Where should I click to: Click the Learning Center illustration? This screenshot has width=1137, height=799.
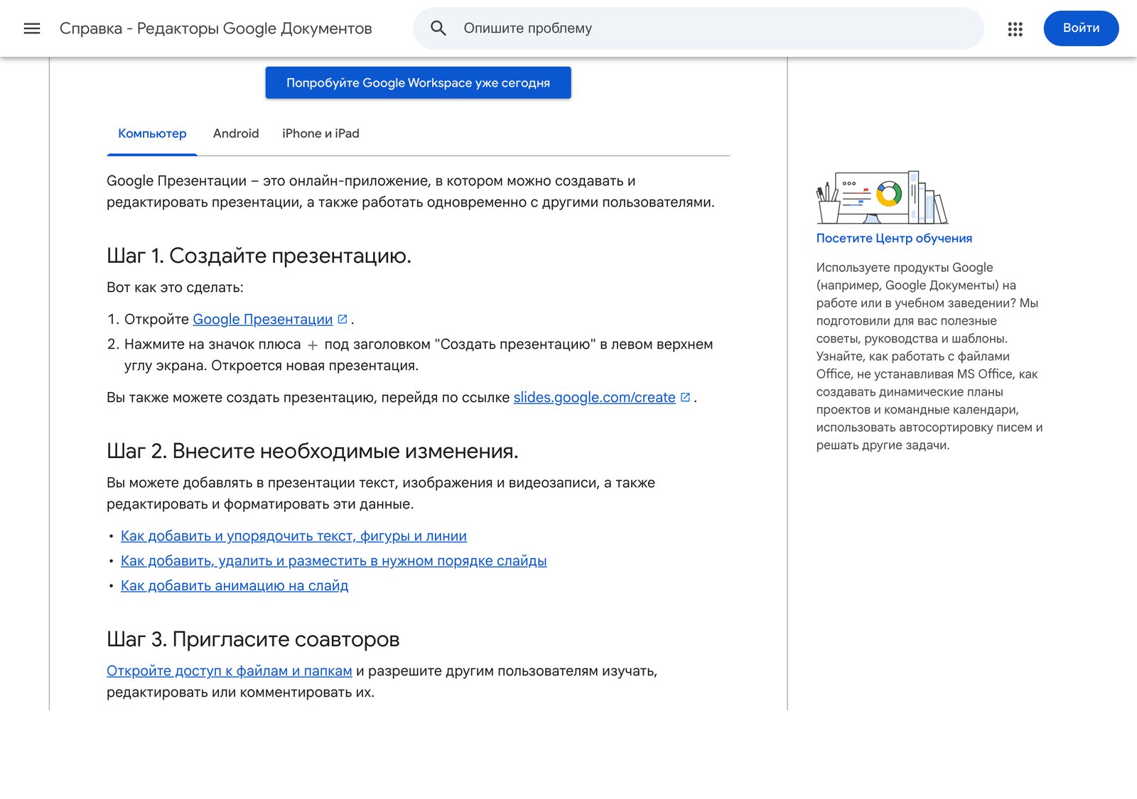[882, 197]
